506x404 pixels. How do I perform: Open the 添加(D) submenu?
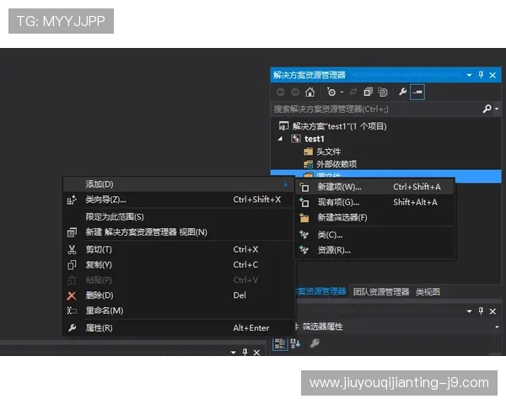(177, 184)
